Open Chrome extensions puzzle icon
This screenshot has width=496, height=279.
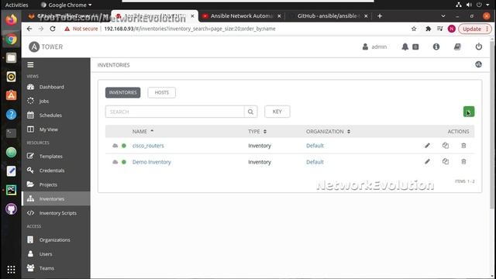[429, 29]
